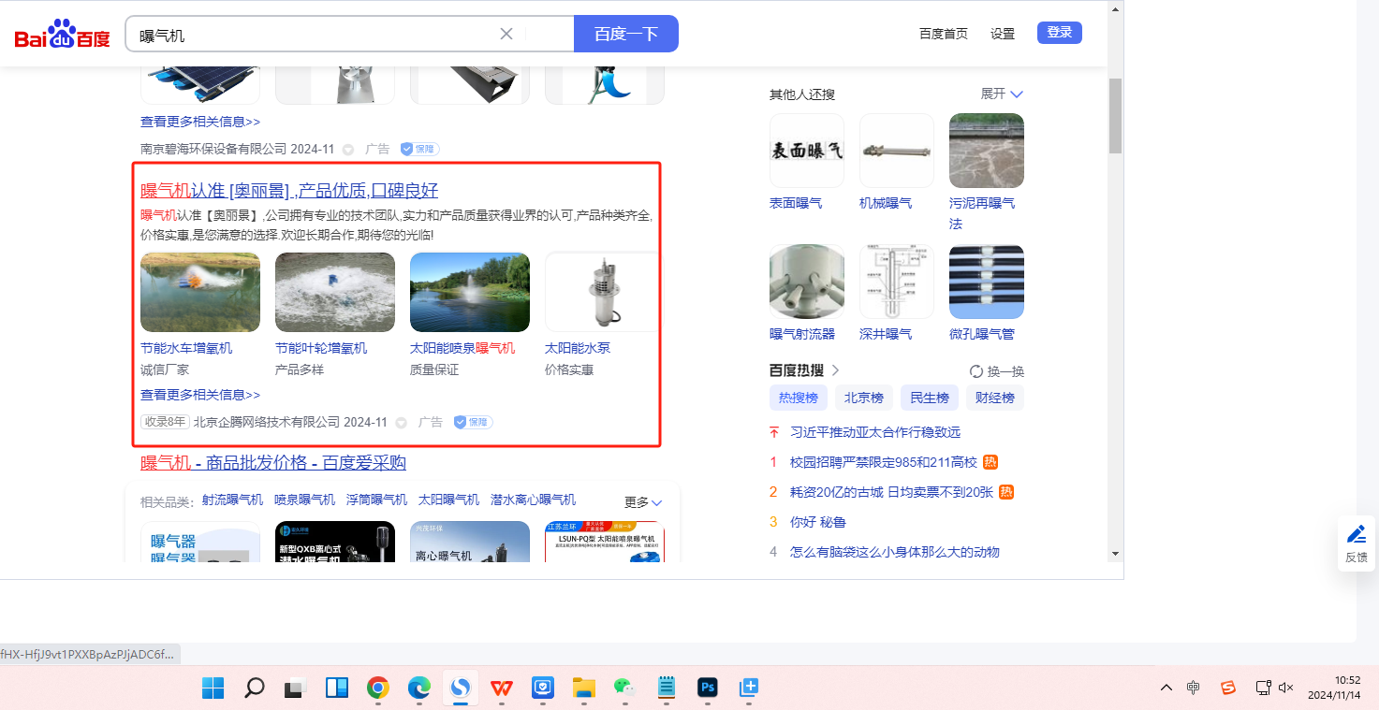
Task: Open the arrow menu beside 南京碧海环保设备有限公司 2024-11
Action: pos(348,150)
